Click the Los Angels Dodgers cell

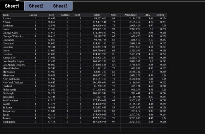(x=16, y=65)
